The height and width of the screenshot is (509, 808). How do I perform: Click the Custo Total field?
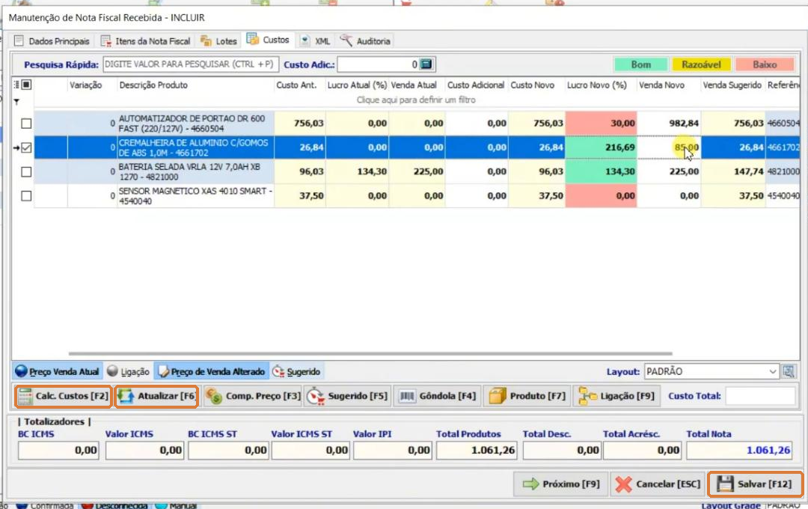[x=760, y=396]
